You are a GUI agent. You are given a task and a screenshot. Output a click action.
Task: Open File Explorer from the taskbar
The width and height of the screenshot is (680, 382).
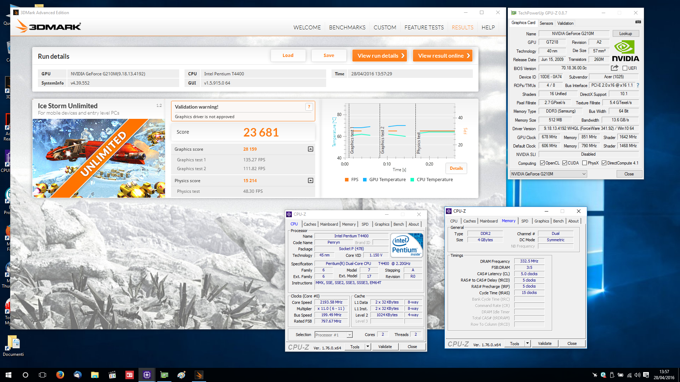point(95,375)
